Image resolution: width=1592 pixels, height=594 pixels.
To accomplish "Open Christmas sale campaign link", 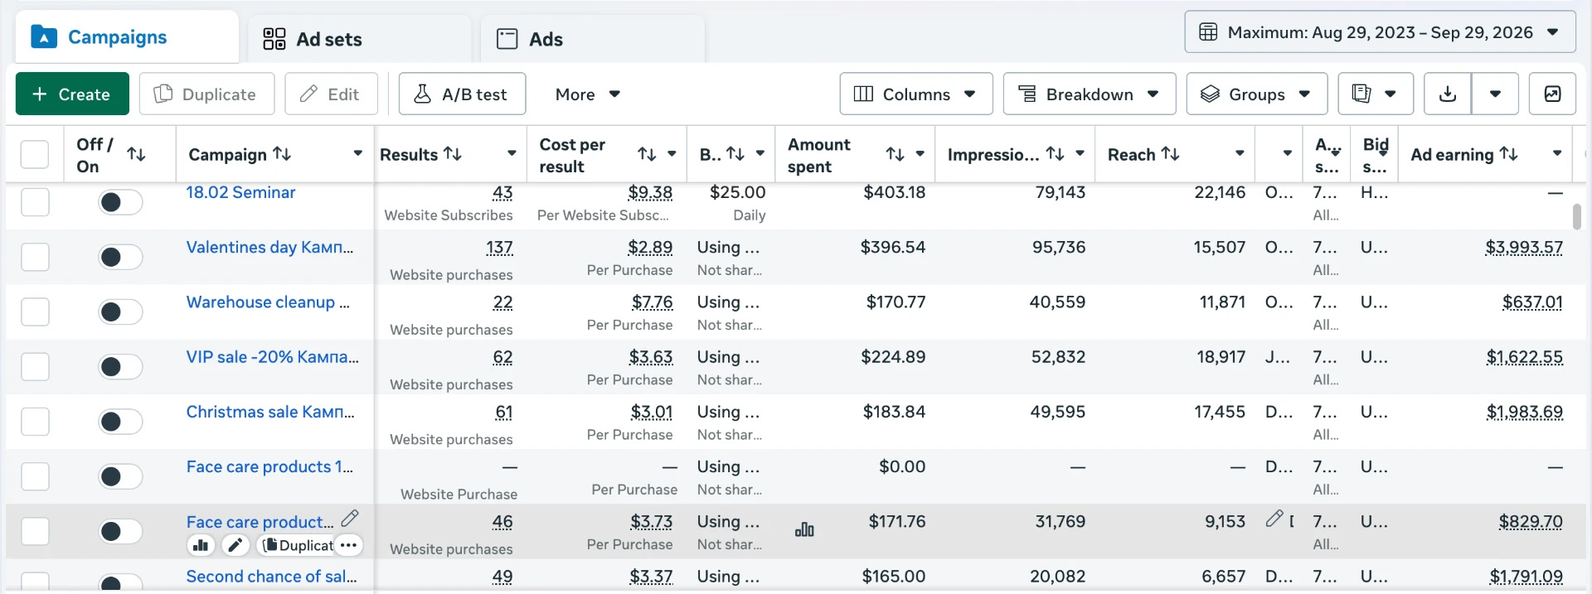I will point(270,412).
